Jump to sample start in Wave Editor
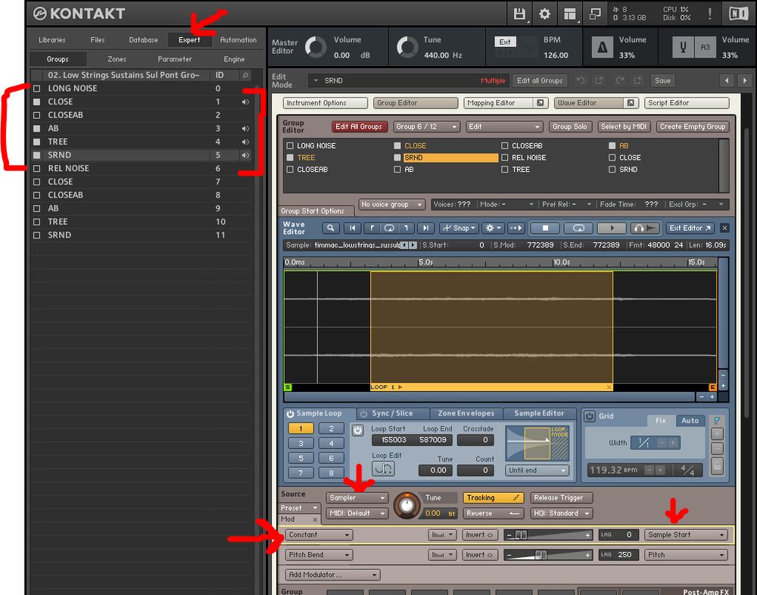This screenshot has width=757, height=595. (x=353, y=228)
